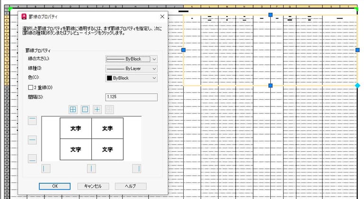Click the top blue grip of table selection
364x199 pixels.
pos(270,15)
